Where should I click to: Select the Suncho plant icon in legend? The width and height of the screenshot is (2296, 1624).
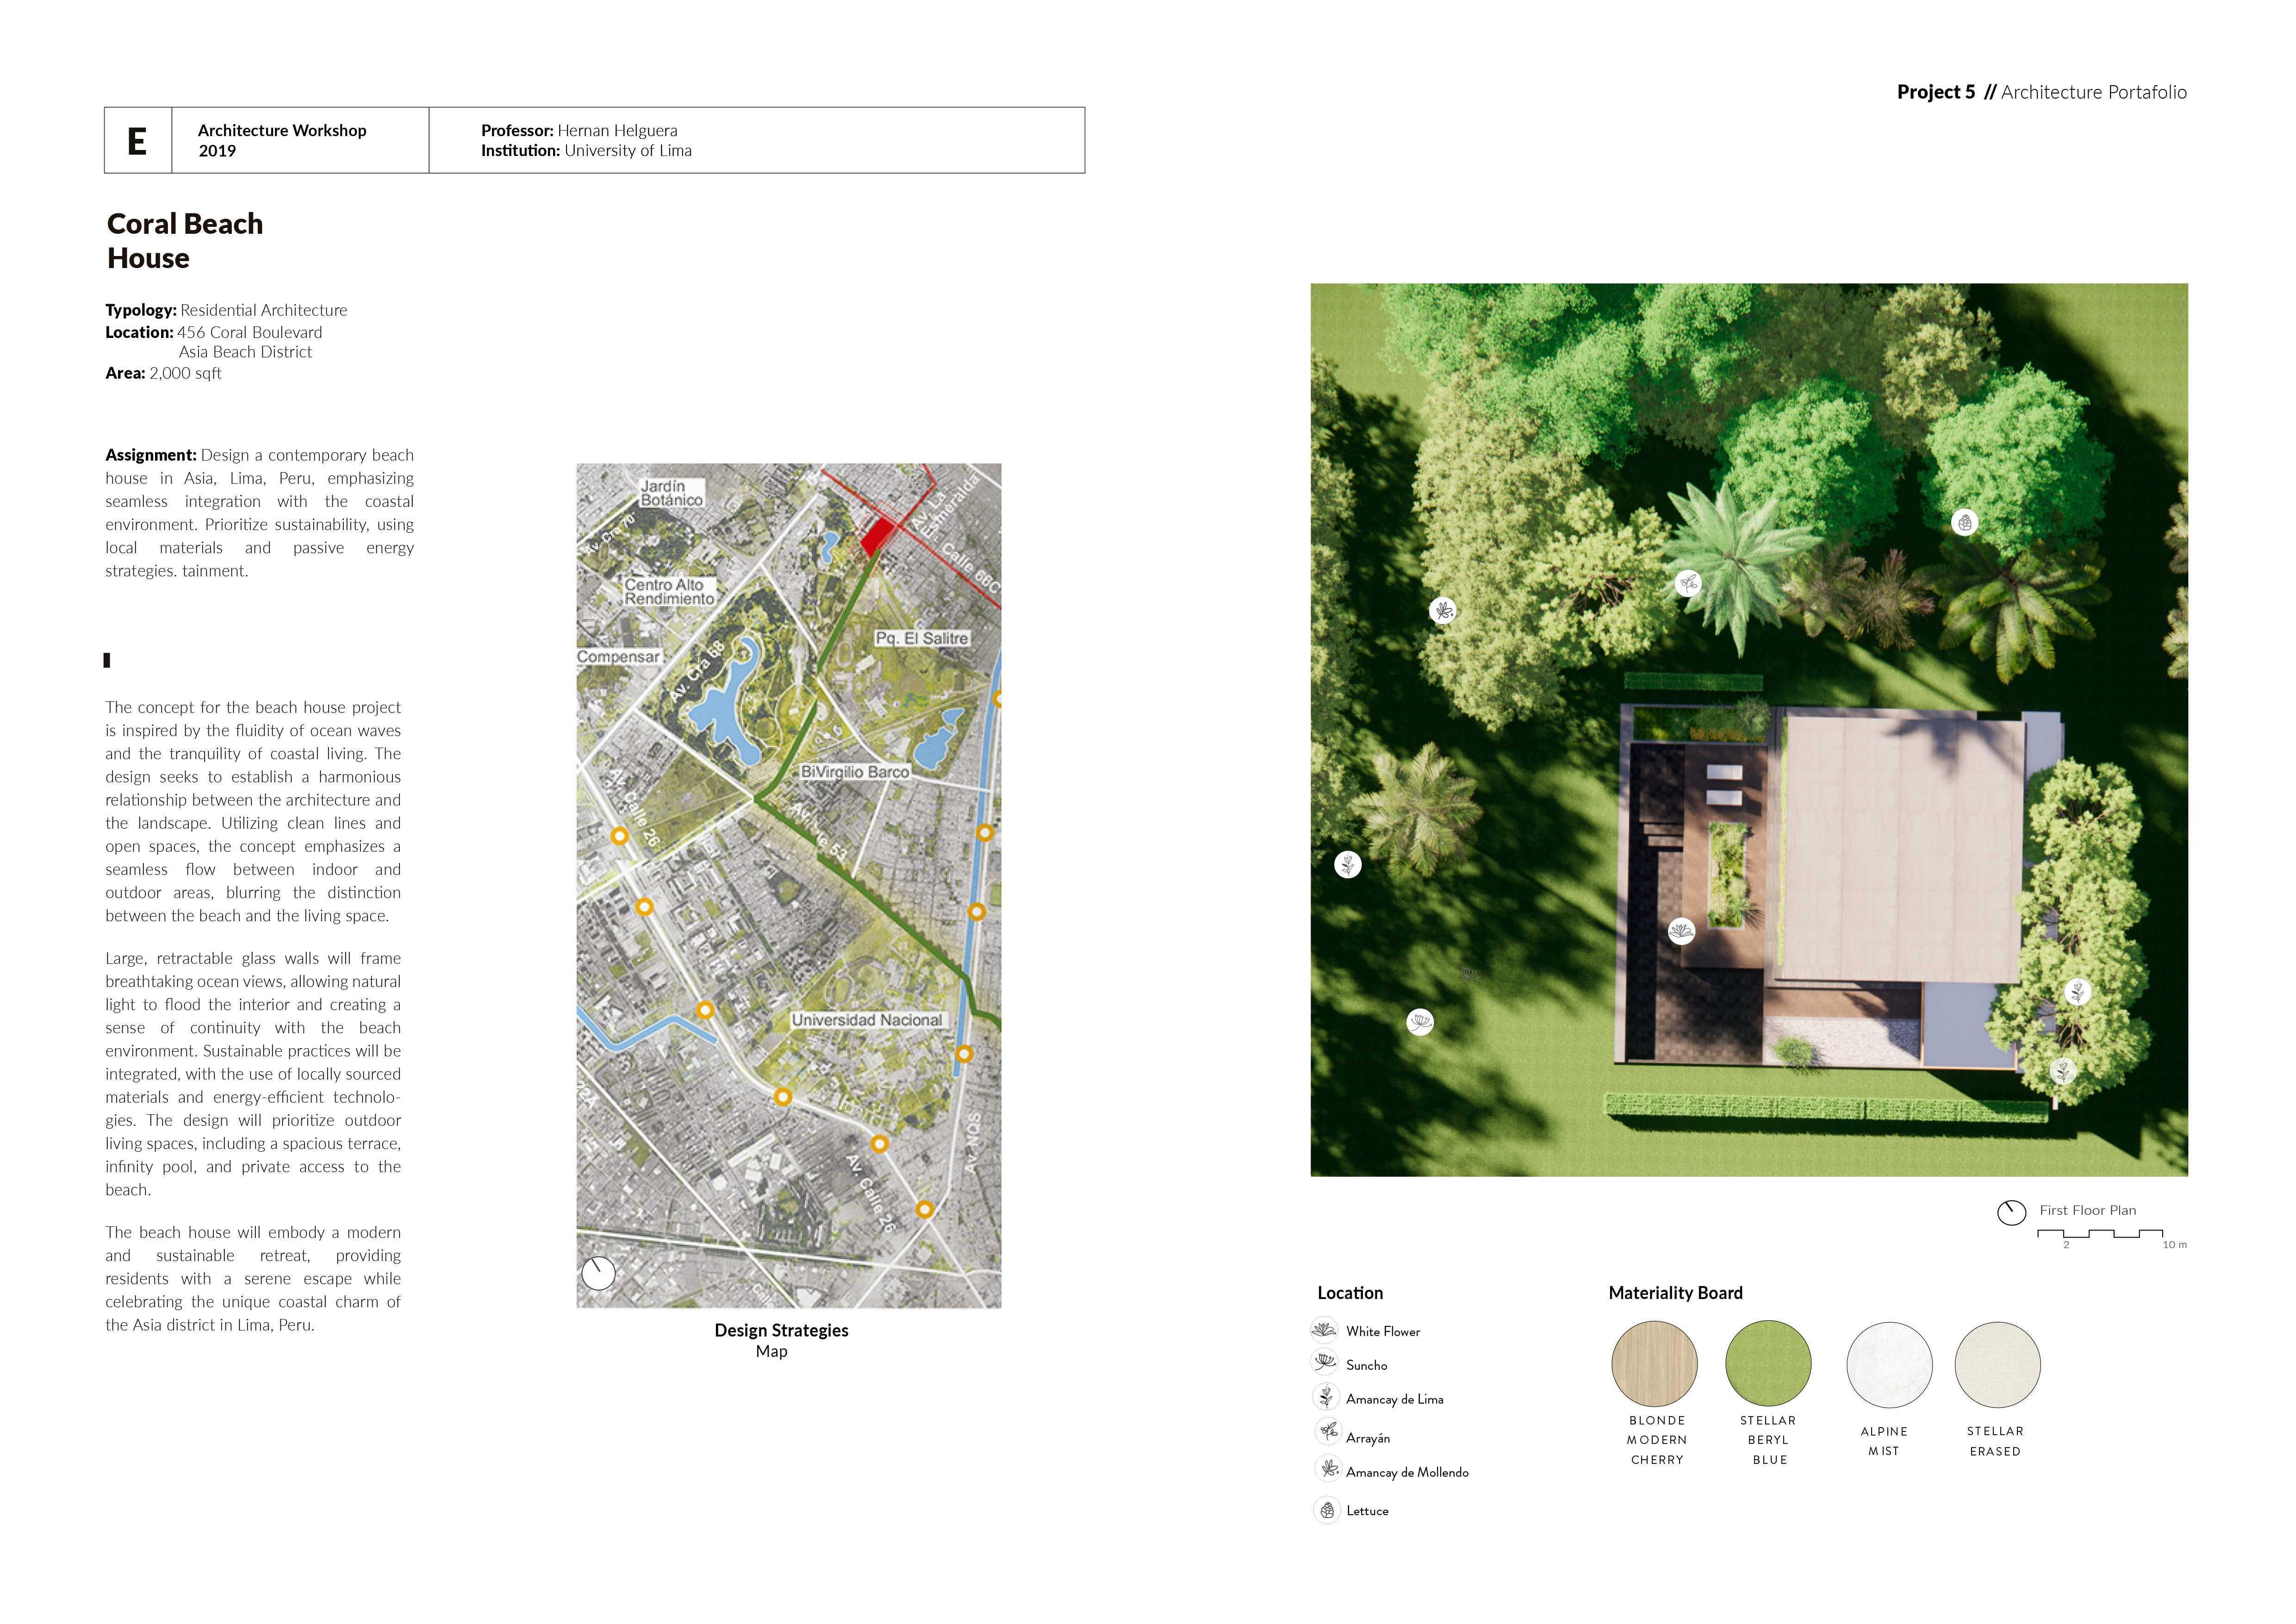tap(1324, 1362)
